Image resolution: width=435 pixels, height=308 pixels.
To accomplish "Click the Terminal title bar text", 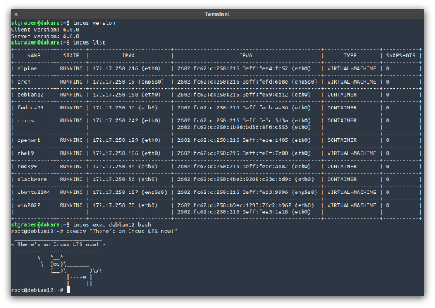I will (217, 14).
